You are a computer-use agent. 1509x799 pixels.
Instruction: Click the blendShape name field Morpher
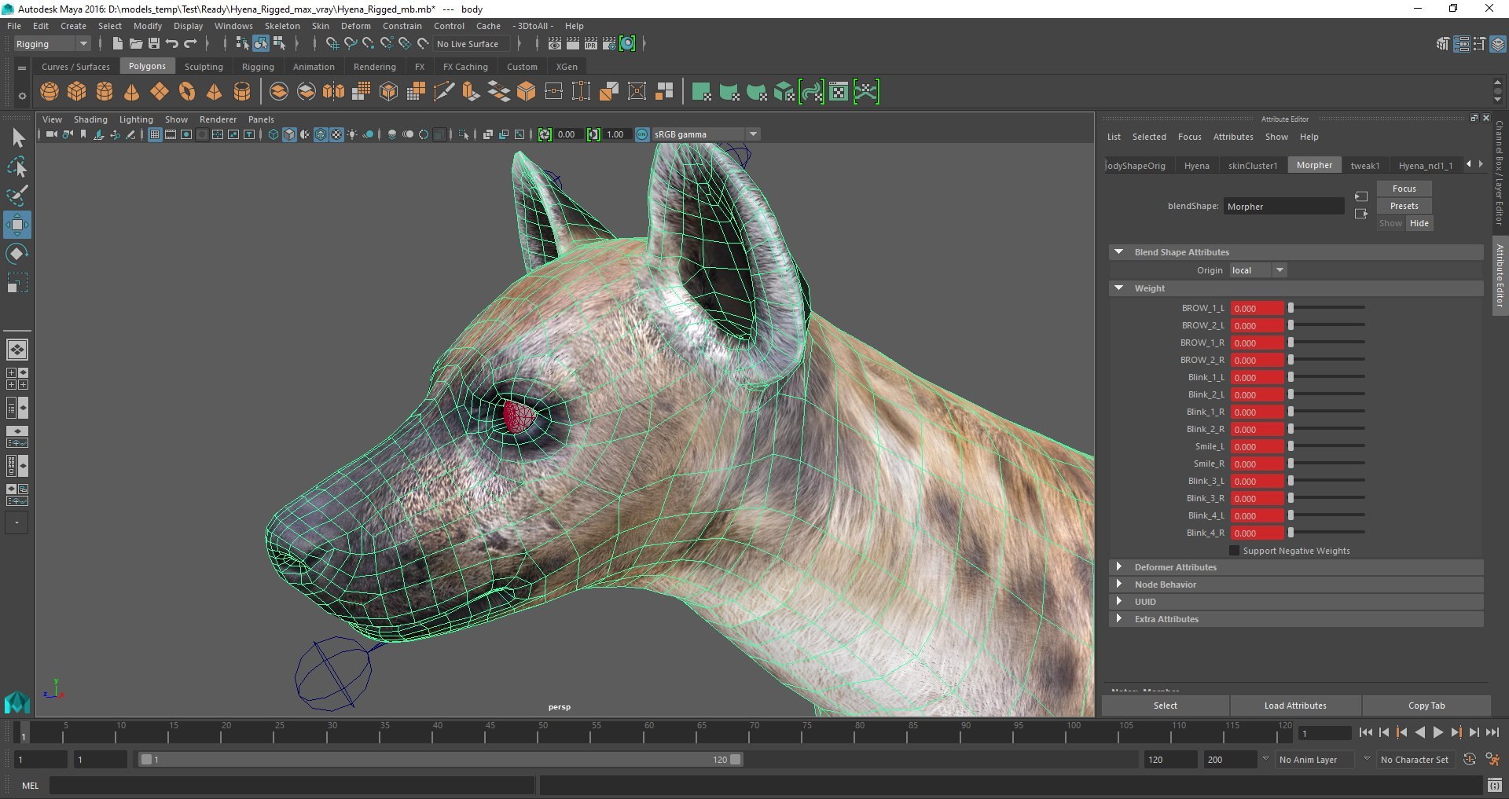tap(1284, 207)
